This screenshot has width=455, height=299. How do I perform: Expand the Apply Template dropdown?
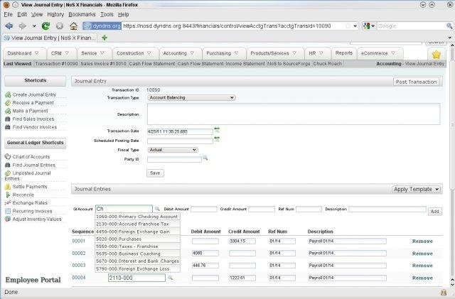[417, 190]
